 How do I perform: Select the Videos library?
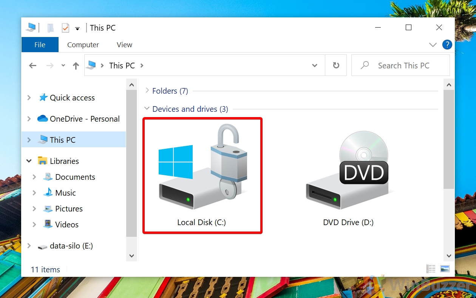click(x=67, y=225)
